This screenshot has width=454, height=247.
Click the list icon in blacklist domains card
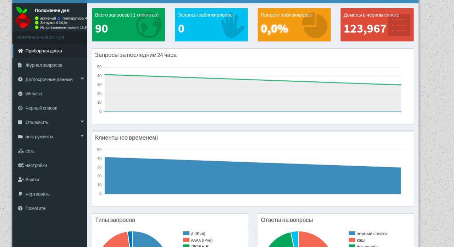click(399, 25)
